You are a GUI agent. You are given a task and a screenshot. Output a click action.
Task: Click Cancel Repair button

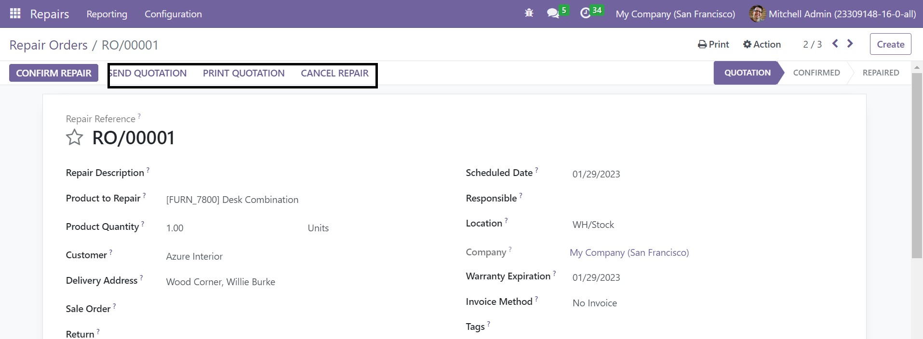334,73
